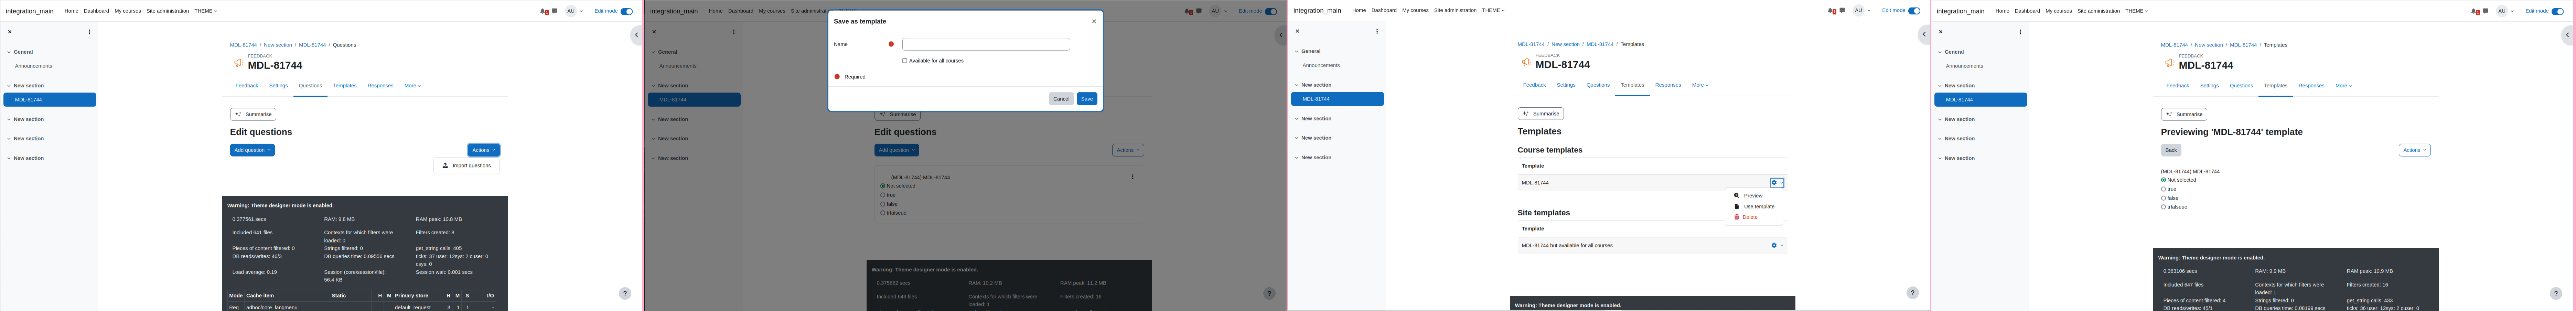Screen dimensions: 2576x311
Task: Click Name input in Save as template dialog
Action: click(x=986, y=44)
